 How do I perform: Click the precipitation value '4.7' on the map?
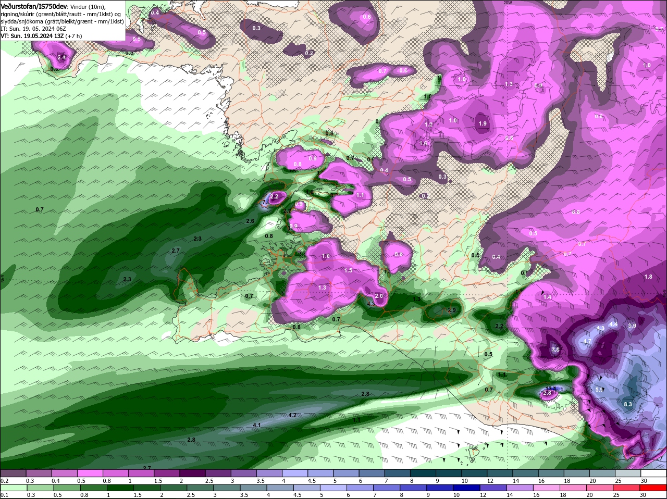point(587,341)
